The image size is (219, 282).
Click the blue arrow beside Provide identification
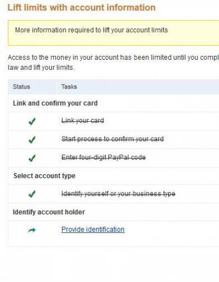coord(32,230)
